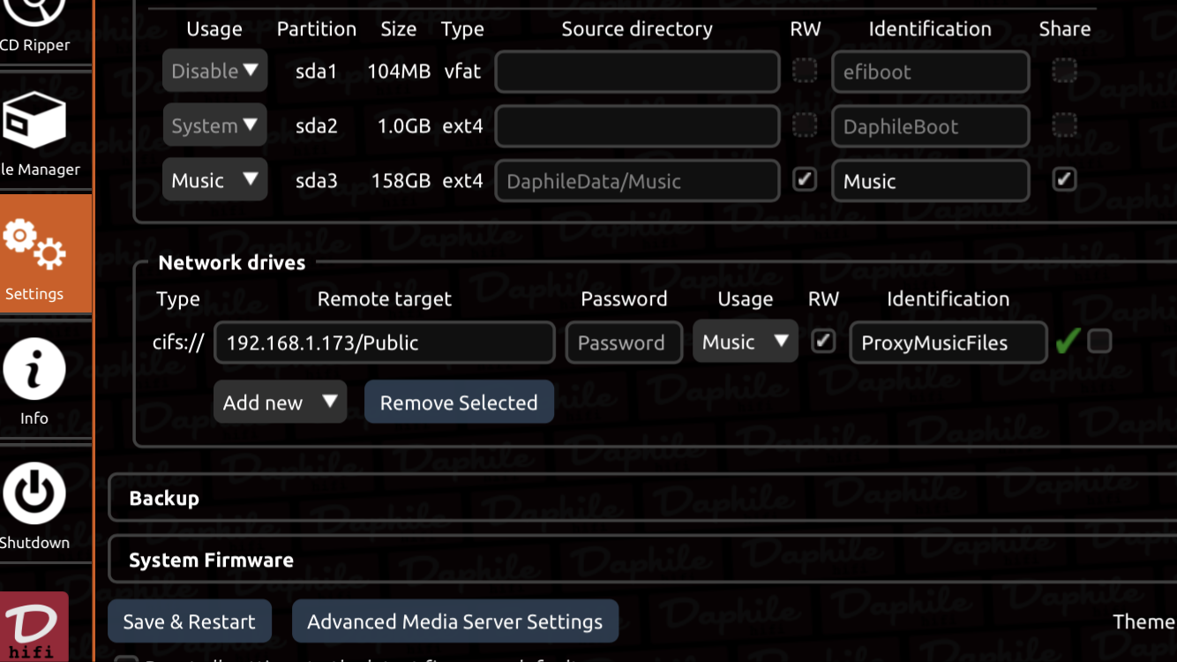Click the ProxyMusicFiles identification field
Viewport: 1177px width, 662px height.
tap(948, 342)
